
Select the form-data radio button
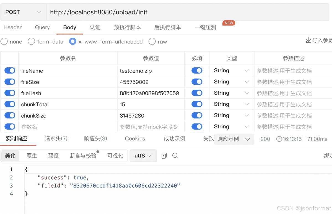pos(32,42)
